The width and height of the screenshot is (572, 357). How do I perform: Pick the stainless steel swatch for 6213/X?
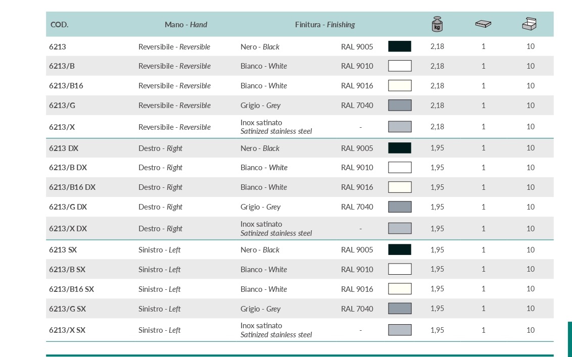(400, 127)
